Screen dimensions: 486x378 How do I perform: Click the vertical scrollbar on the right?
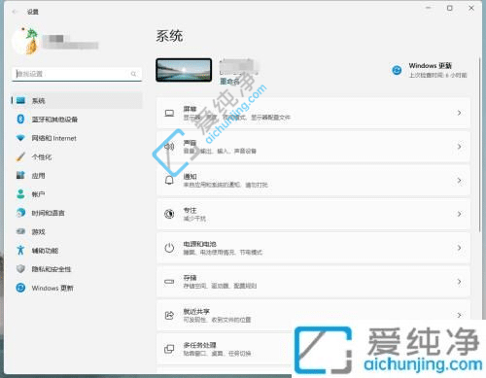point(479,145)
